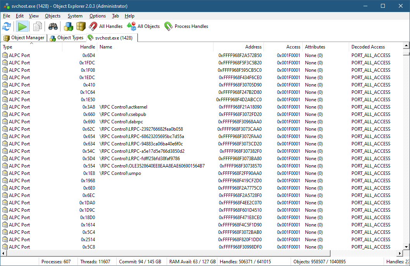Click the Process Handles toolbar button
Screen dimensions: 410x266
click(x=186, y=26)
